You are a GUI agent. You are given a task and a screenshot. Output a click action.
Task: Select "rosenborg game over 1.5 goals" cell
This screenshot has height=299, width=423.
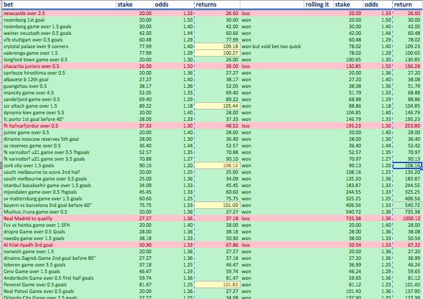tap(59, 26)
